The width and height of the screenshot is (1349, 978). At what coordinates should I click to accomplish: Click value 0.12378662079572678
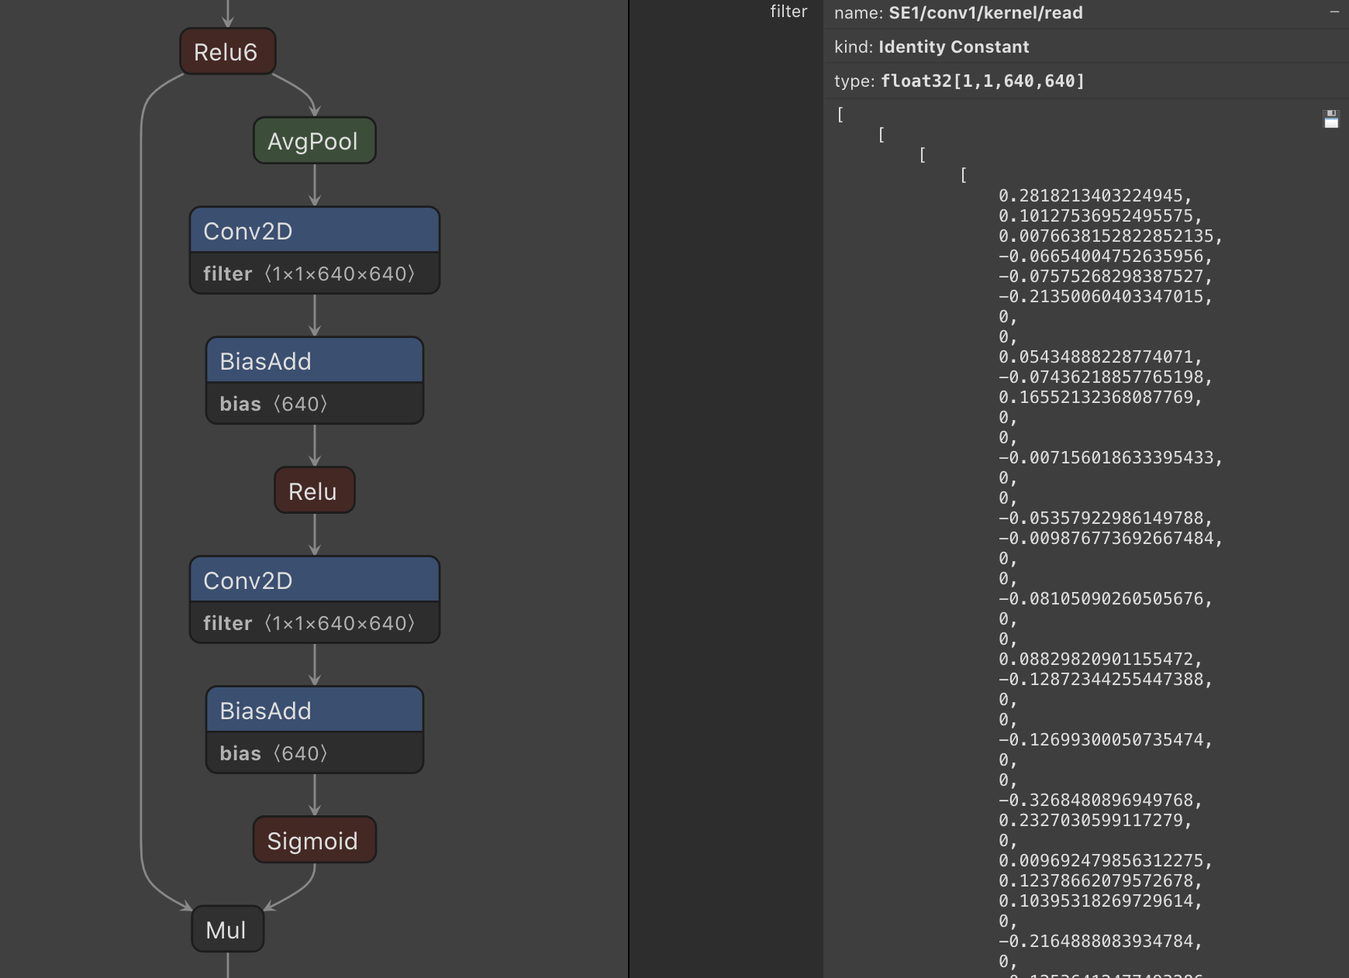click(1100, 881)
